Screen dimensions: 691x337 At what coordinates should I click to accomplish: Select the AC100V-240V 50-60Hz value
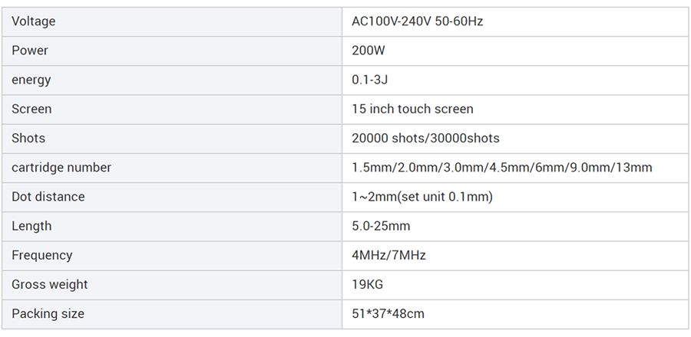click(417, 21)
